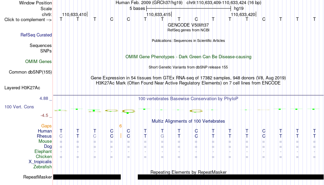
Task: Click the RefSeq Curated track label
Action: point(36,35)
